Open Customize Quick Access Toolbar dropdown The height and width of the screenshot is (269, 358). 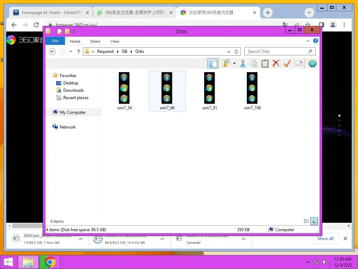click(x=74, y=32)
